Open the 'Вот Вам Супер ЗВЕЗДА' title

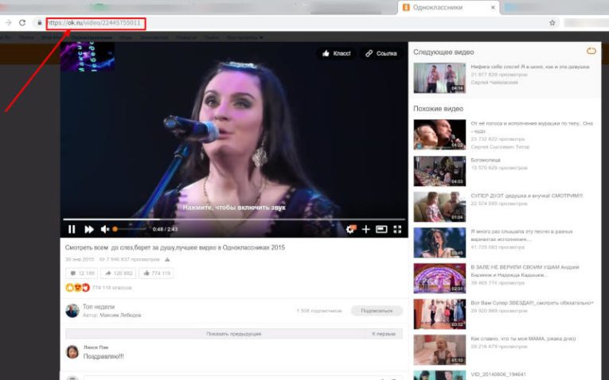point(532,303)
